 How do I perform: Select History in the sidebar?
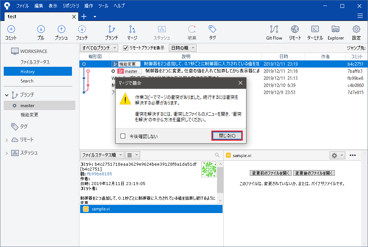click(38, 71)
